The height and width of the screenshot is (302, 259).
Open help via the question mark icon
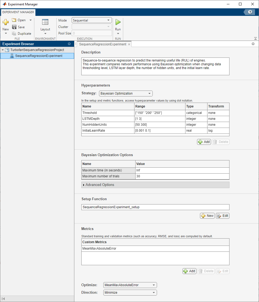(x=250, y=12)
